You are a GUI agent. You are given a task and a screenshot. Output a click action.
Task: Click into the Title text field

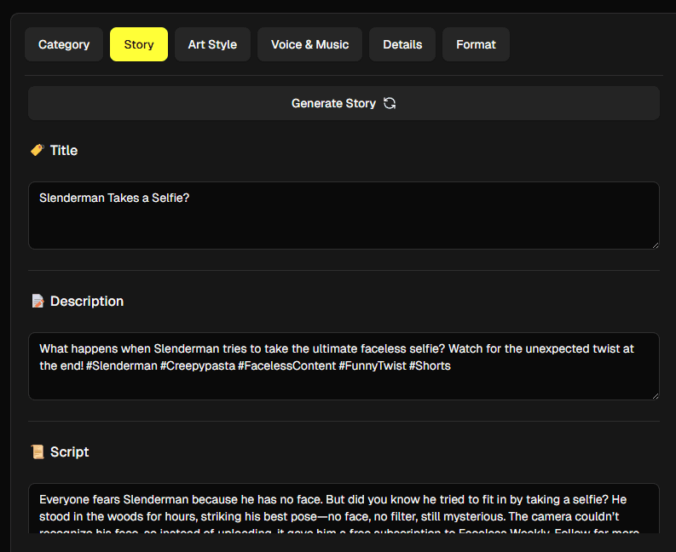click(x=344, y=216)
